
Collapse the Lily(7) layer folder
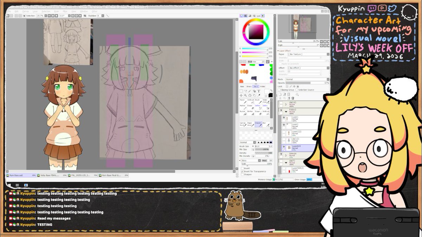click(x=286, y=163)
